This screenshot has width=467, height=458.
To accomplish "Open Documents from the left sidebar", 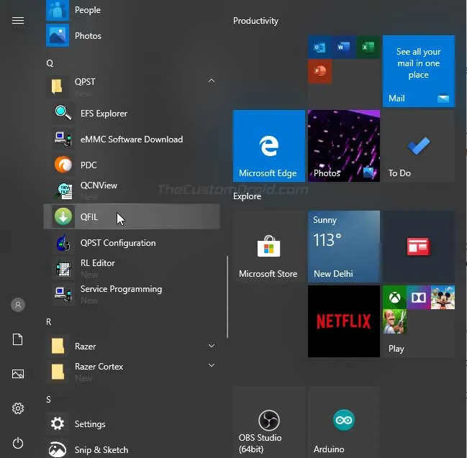I will [x=17, y=339].
